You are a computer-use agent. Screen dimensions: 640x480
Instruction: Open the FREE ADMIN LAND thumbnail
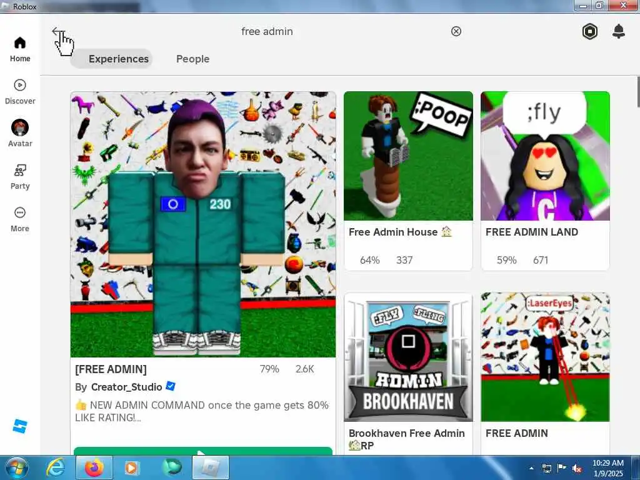point(545,156)
